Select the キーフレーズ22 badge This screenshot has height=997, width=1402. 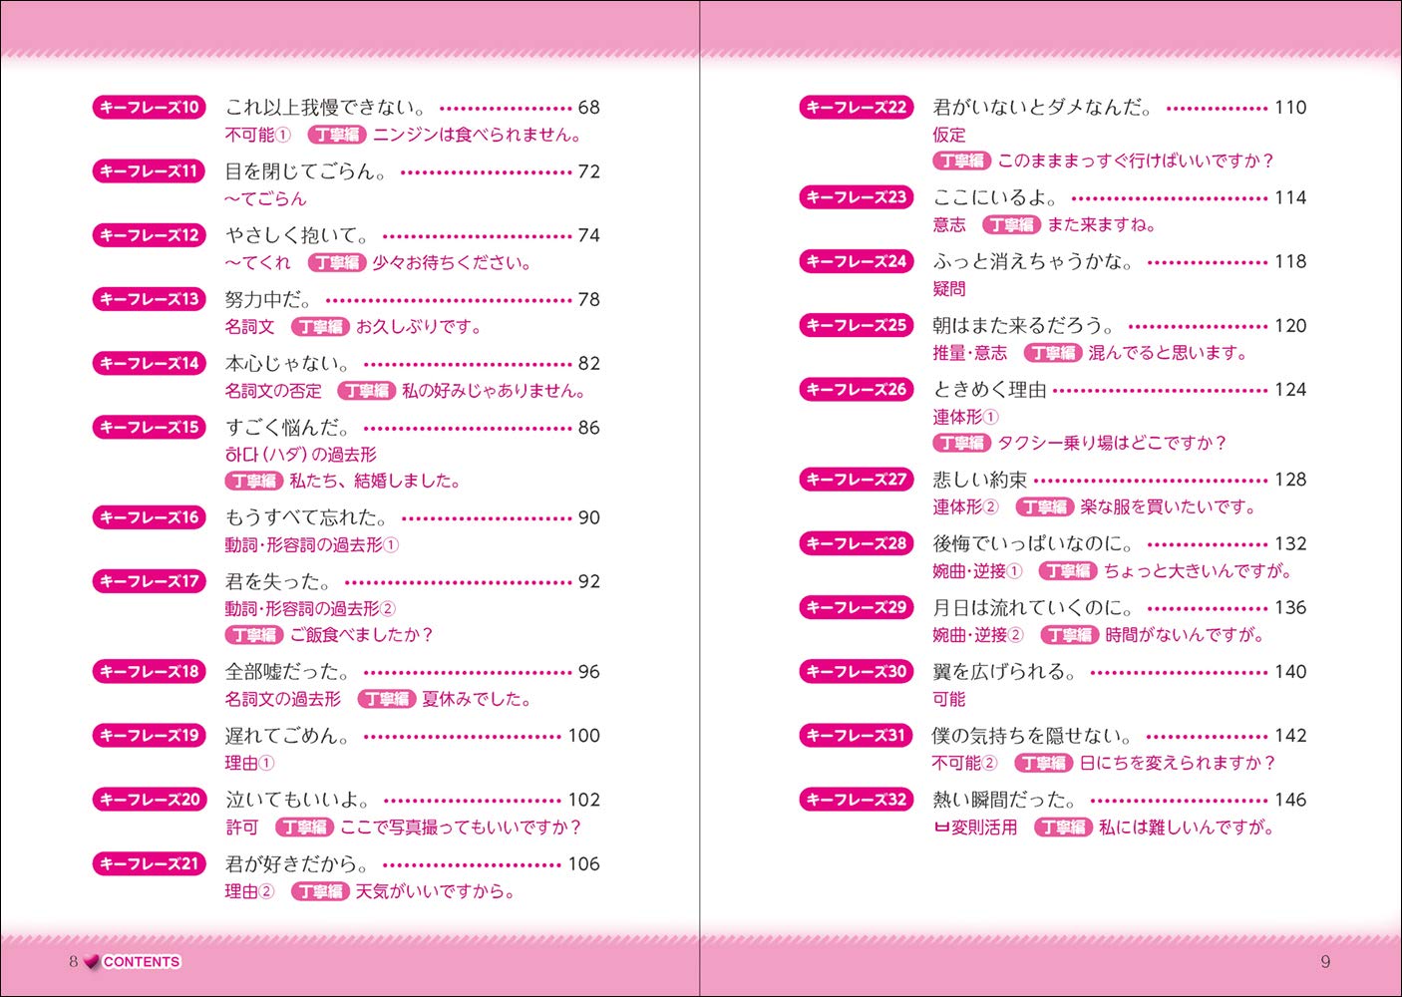pyautogui.click(x=857, y=107)
